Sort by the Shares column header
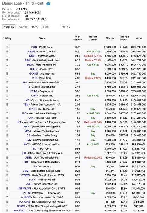 click(110, 38)
